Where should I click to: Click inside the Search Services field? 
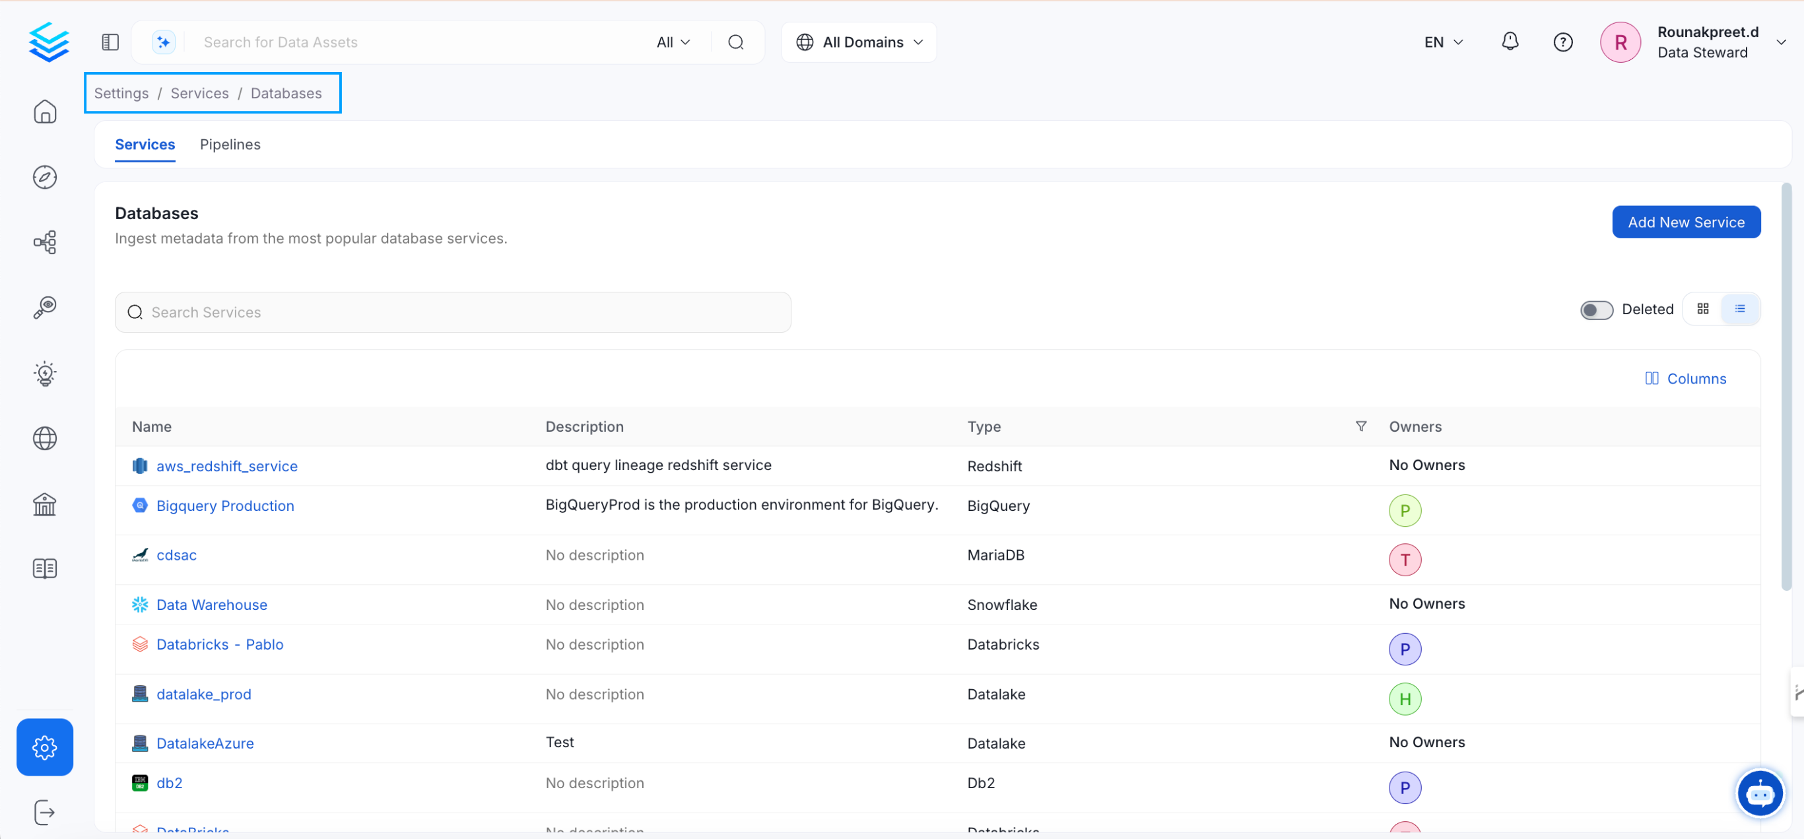coord(452,312)
